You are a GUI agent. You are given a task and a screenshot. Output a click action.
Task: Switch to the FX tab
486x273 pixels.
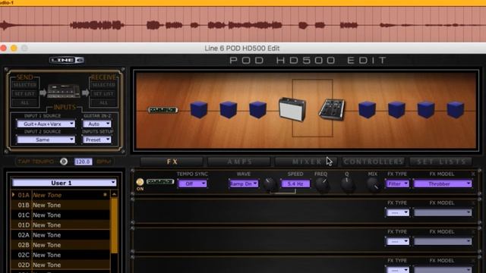[x=172, y=162]
